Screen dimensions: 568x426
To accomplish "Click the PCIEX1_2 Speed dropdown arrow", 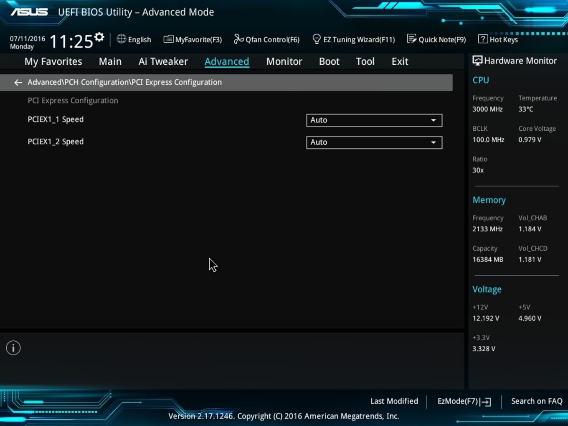I will [434, 142].
